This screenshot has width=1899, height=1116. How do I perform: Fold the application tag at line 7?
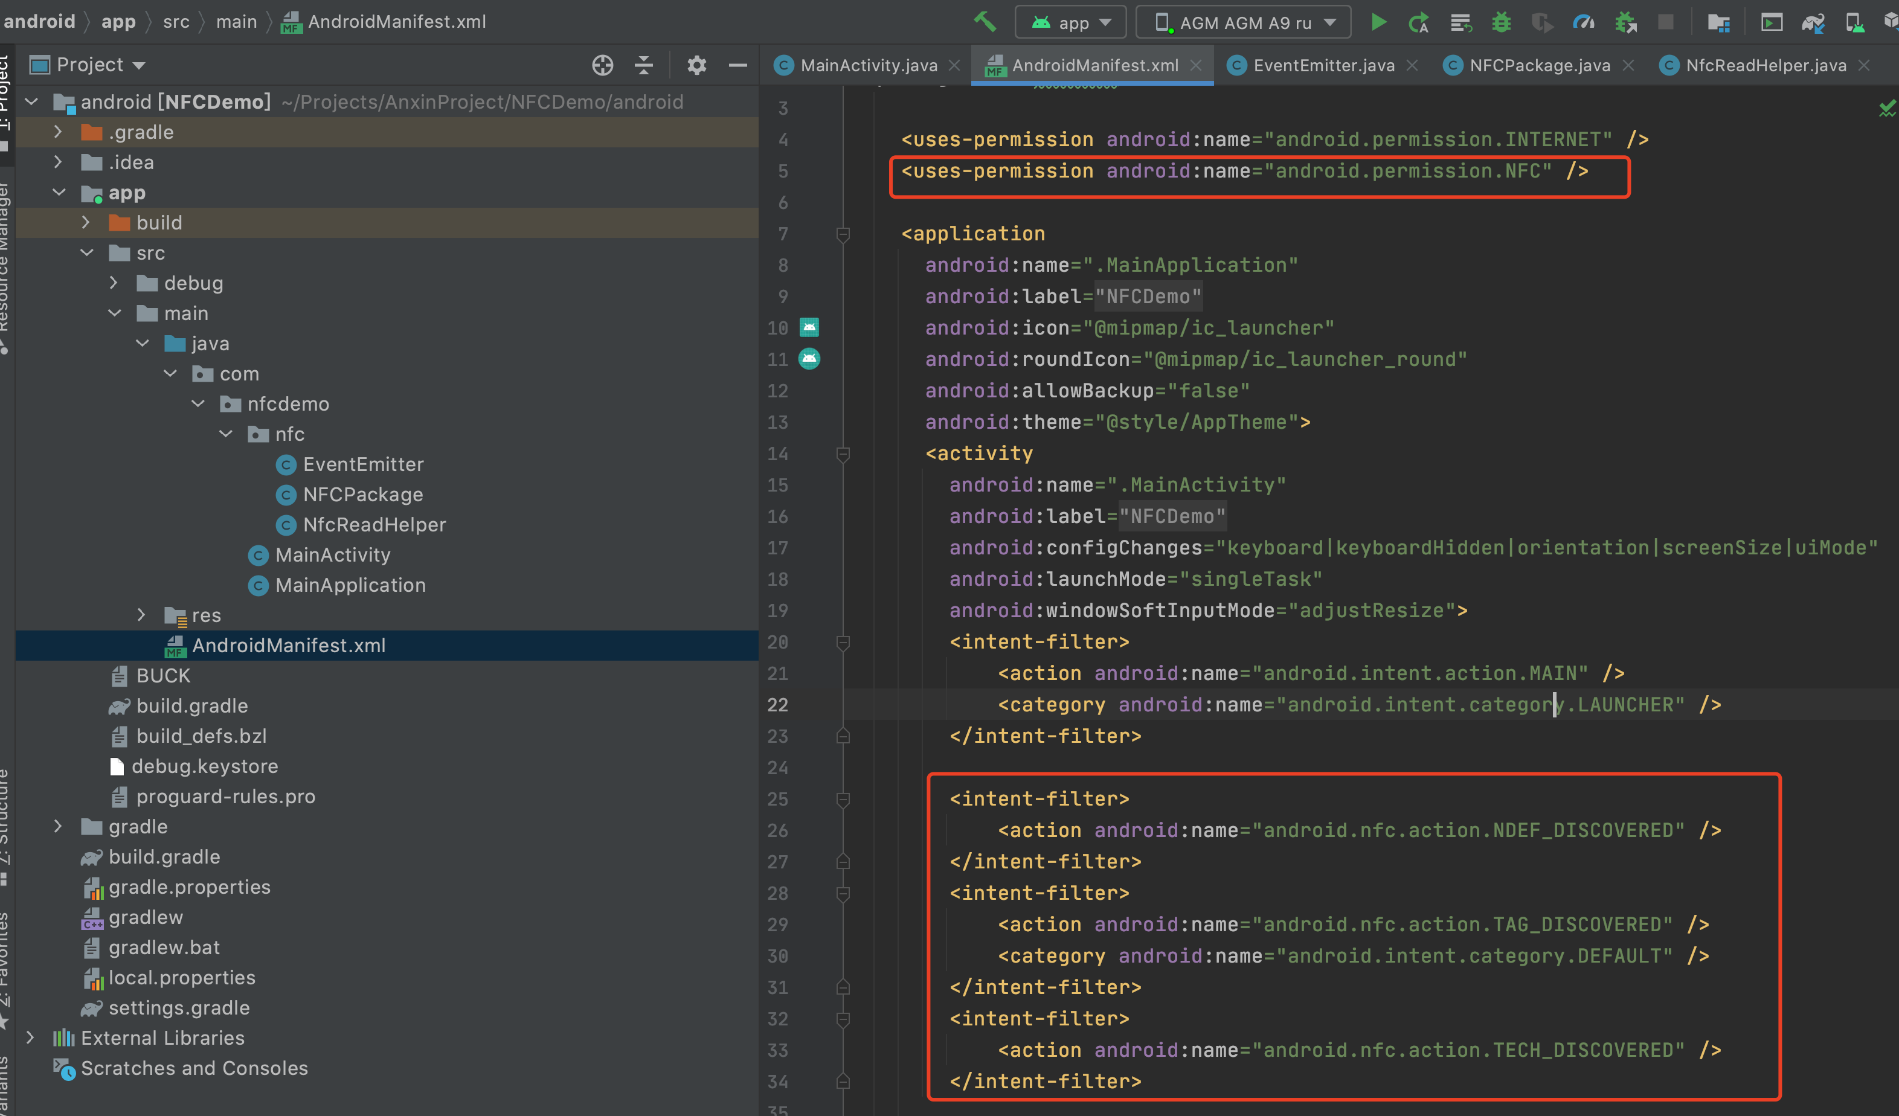coord(843,234)
